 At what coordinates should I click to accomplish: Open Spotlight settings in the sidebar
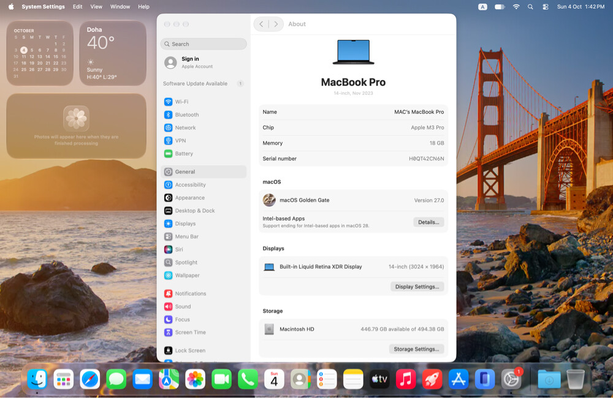[204, 262]
